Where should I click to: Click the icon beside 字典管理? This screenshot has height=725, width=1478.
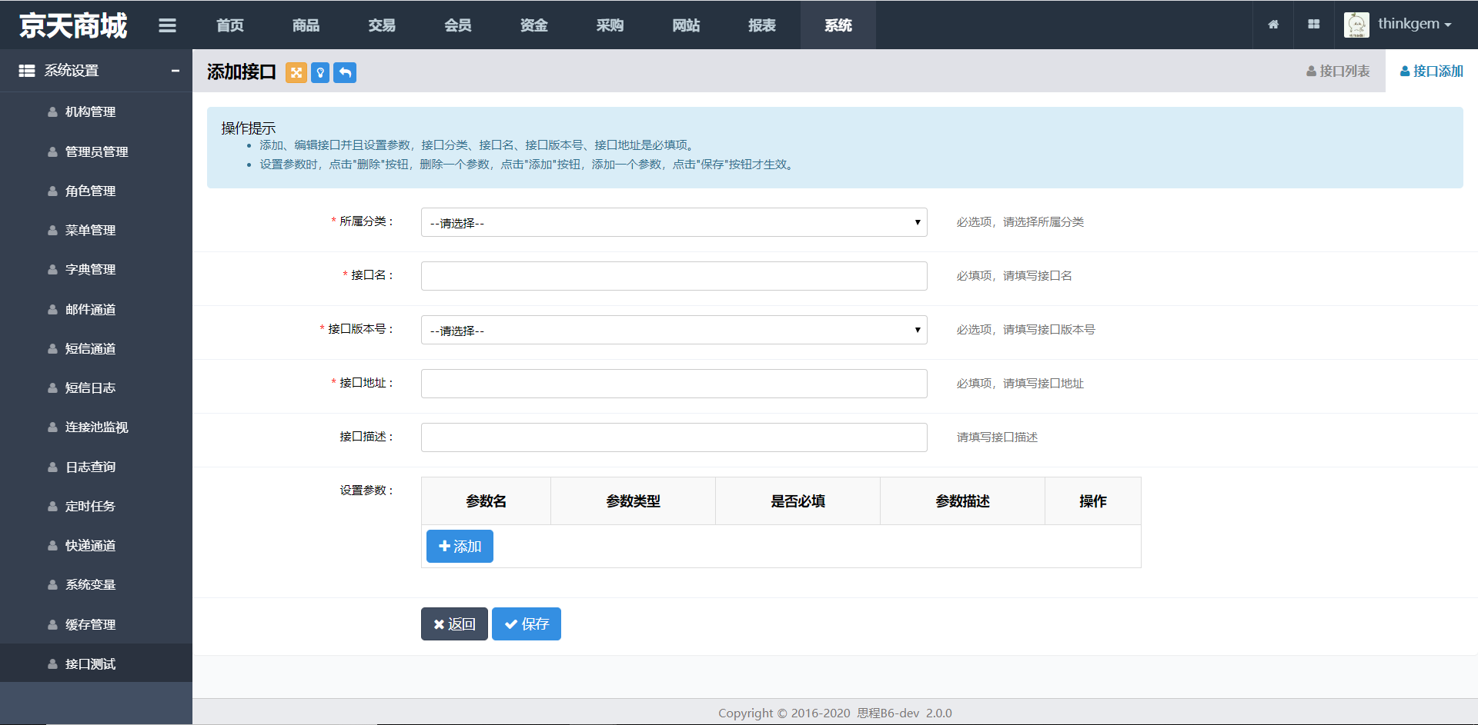(x=52, y=270)
